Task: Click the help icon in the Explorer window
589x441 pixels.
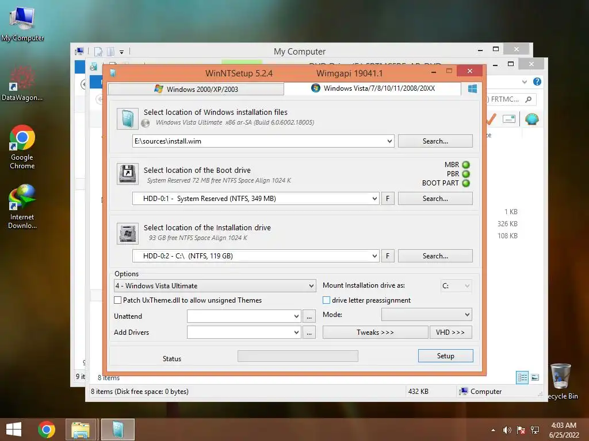Action: [537, 82]
